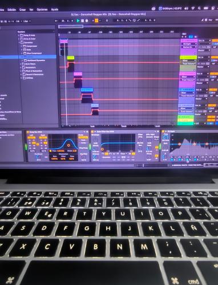Image resolution: width=218 pixels, height=285 pixels.
Task: Open the Ayuda menu
Action: (55, 9)
